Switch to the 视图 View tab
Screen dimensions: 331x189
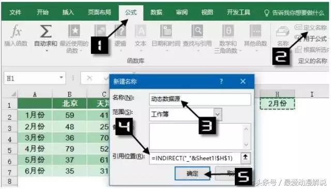coord(207,12)
